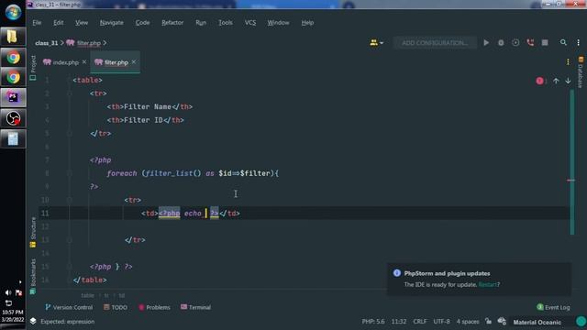Click the update notification info icon
The height and width of the screenshot is (330, 587).
397,273
